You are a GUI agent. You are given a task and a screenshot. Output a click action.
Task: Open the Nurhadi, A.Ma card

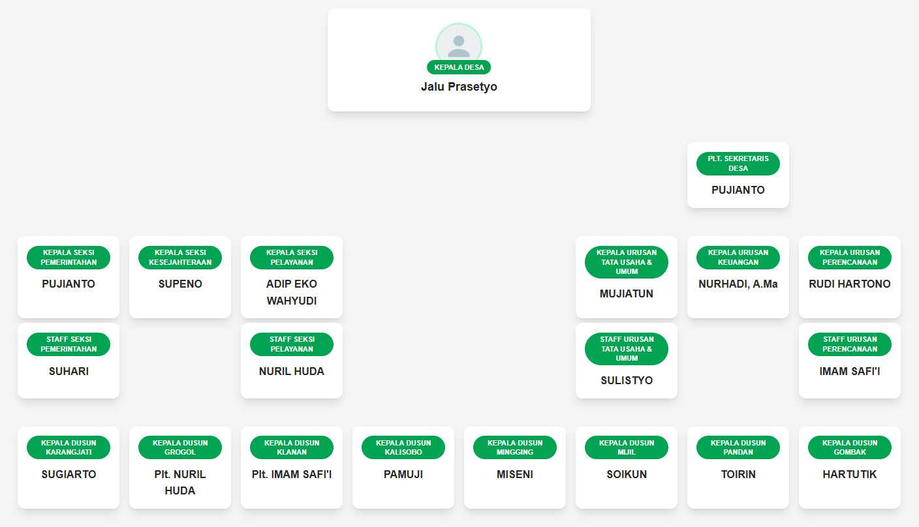[x=738, y=284]
